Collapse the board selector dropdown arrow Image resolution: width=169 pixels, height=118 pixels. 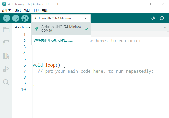click(x=85, y=18)
